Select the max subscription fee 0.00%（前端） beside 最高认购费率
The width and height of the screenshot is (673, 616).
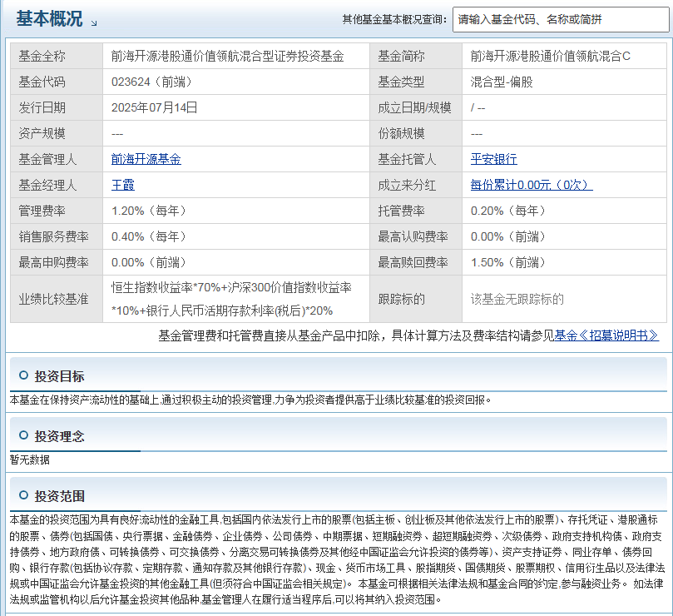click(508, 236)
